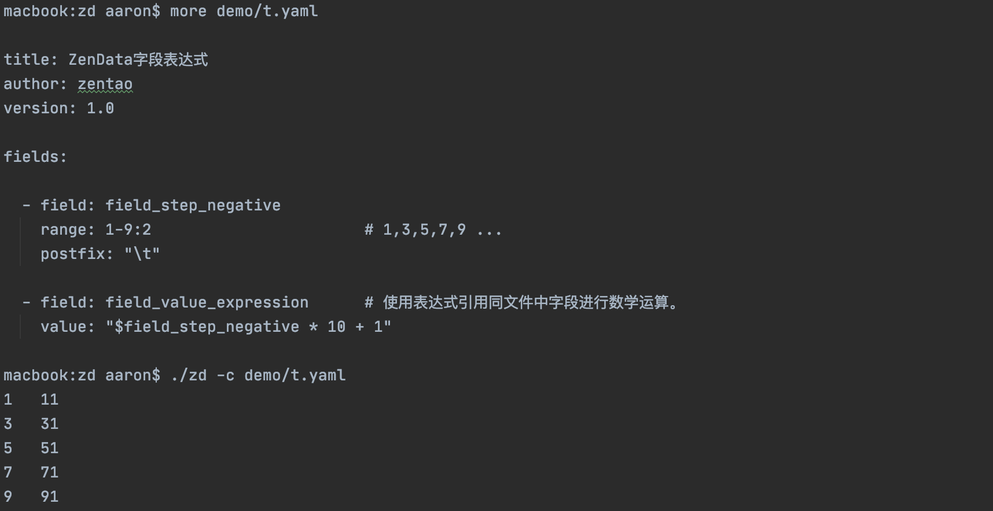
Task: Click the title text ZenData字段表达式
Action: [138, 60]
